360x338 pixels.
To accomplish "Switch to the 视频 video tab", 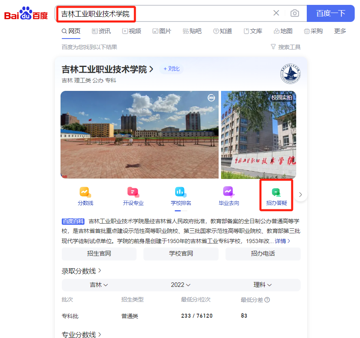I will point(132,31).
